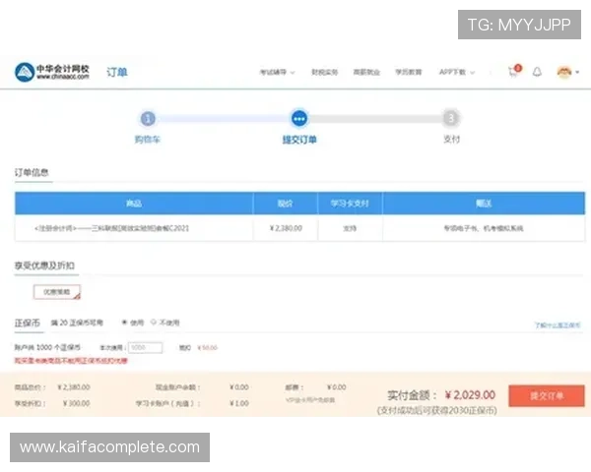Image resolution: width=591 pixels, height=472 pixels.
Task: Select the 优惠策略 discount option
Action: click(57, 292)
